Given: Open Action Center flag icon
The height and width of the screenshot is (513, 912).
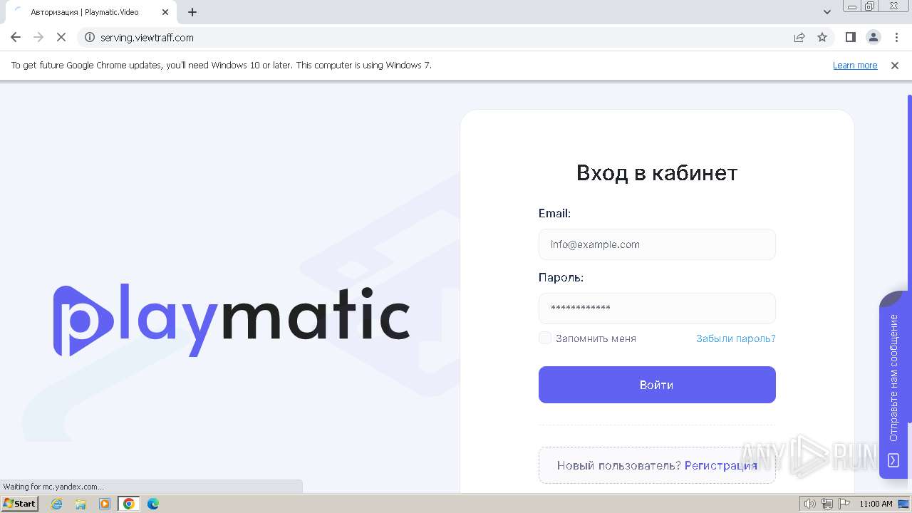Looking at the screenshot, I should [x=844, y=504].
